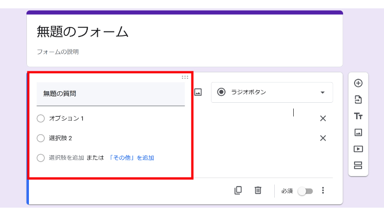Click the 必須 label text
Image resolution: width=384 pixels, height=216 pixels.
point(287,191)
